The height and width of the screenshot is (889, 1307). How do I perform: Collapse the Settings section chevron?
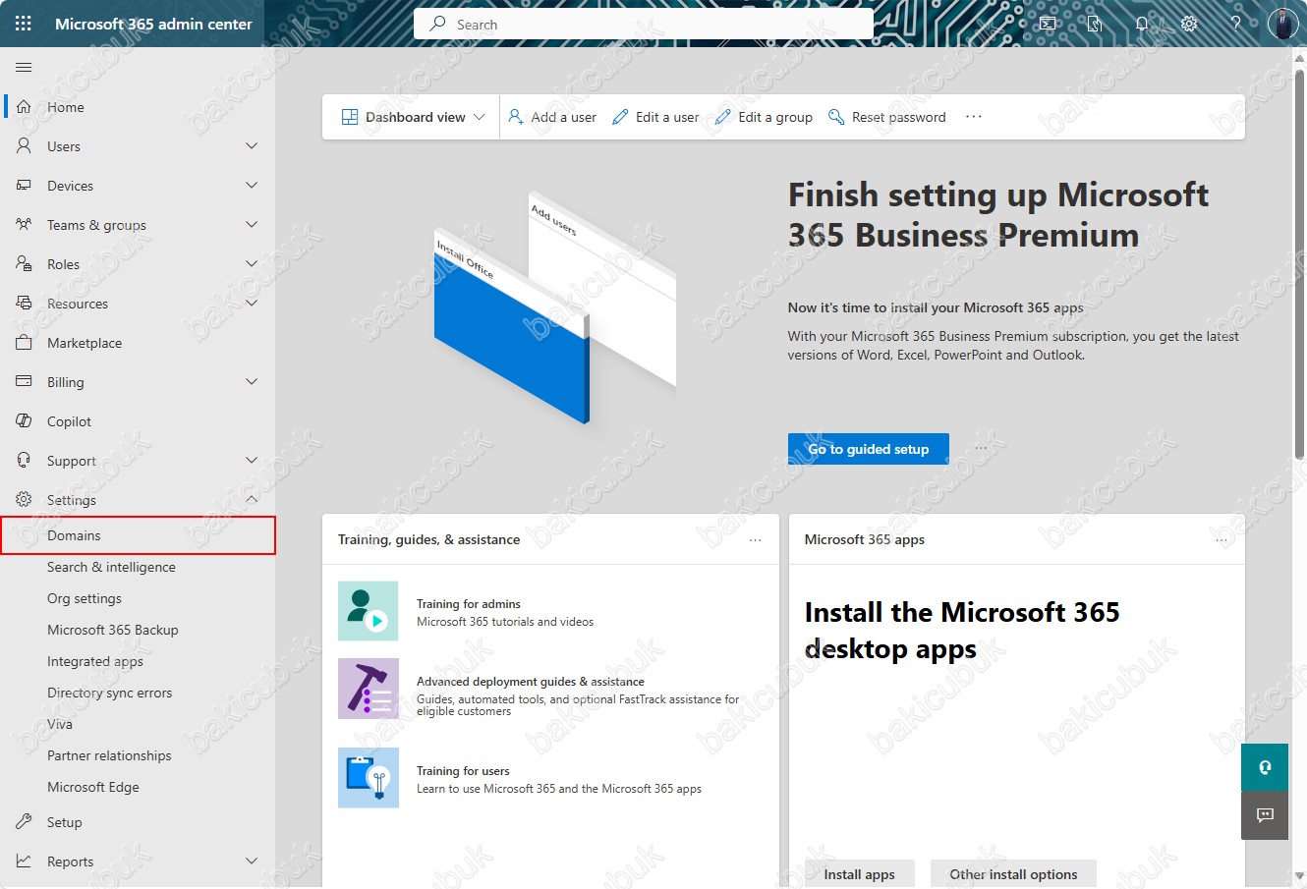click(x=252, y=500)
